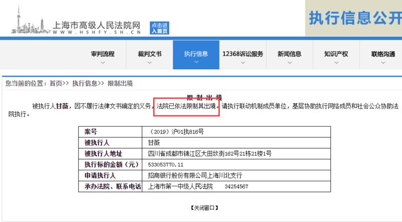This screenshot has height=222, width=402.
Task: Expand the chevron under 知识产权
Action: coord(336,62)
